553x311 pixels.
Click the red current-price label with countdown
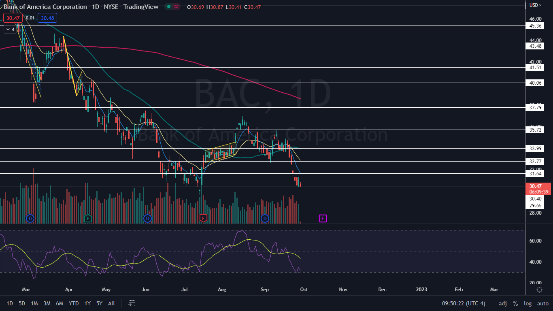(538, 189)
